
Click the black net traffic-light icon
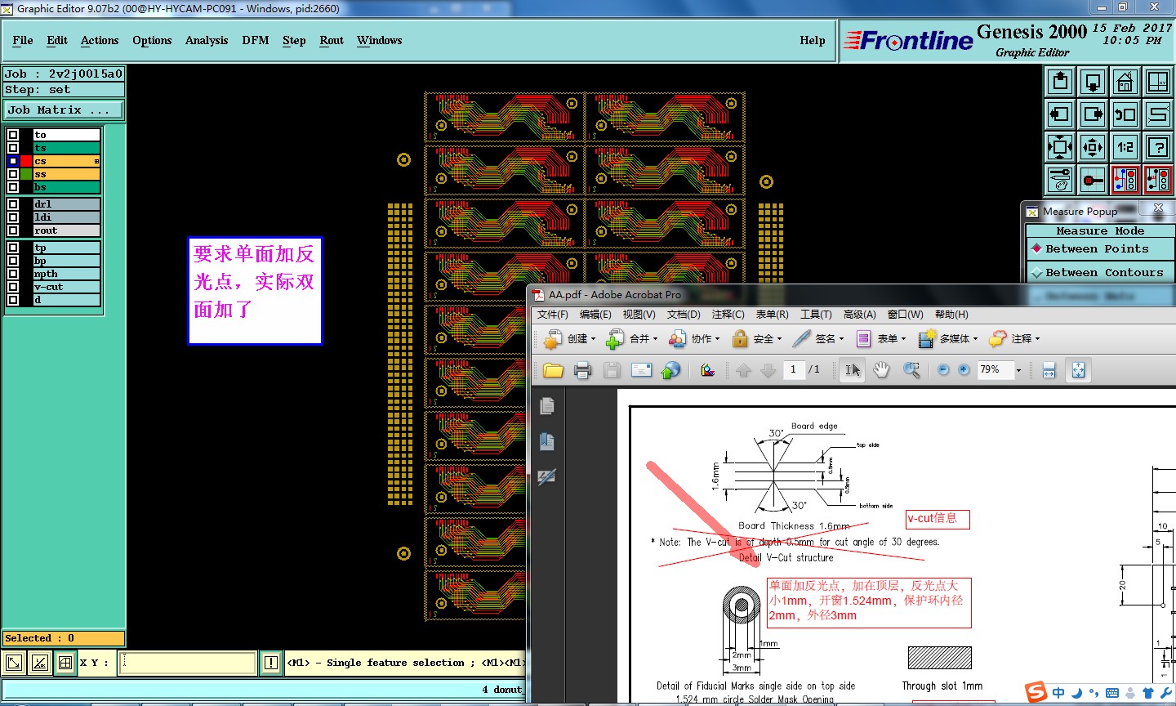point(1158,180)
